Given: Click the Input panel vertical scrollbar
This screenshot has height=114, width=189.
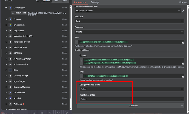Looking at the screenshot, I should pos(71,53).
